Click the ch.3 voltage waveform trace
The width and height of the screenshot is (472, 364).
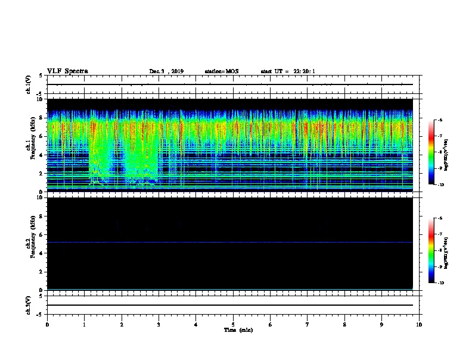(230, 305)
